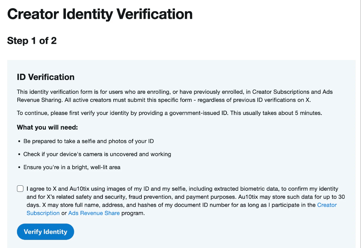Select the 'ID Verification' section heading

(x=45, y=77)
